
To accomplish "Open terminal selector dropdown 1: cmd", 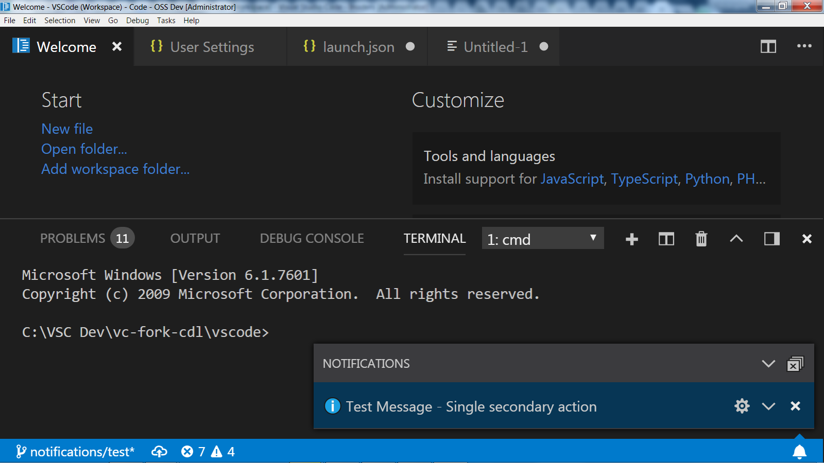I will tap(543, 238).
